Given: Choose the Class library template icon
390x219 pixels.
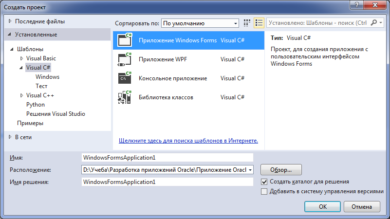Looking at the screenshot, I should [125, 97].
